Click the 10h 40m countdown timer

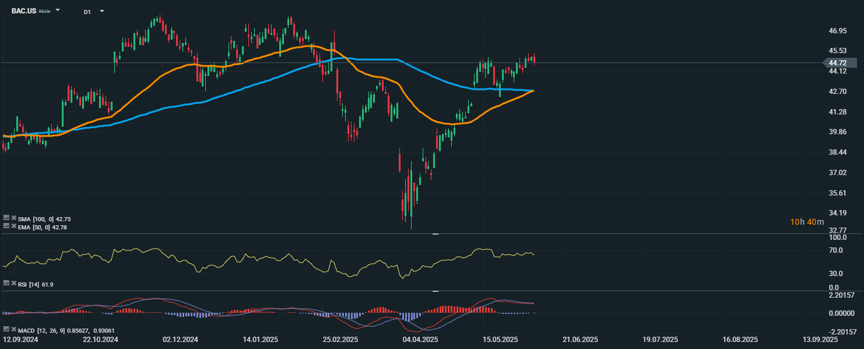pyautogui.click(x=807, y=222)
